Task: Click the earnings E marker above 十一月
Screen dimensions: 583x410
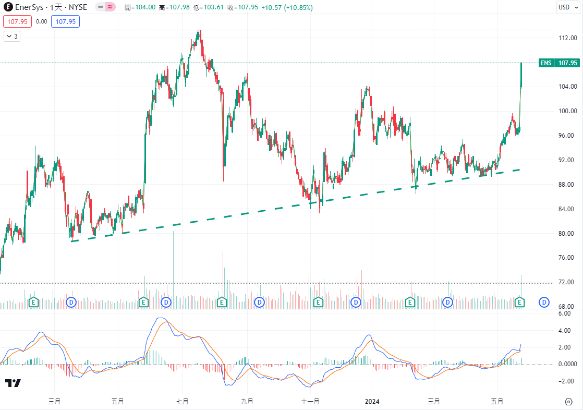Action: [318, 302]
